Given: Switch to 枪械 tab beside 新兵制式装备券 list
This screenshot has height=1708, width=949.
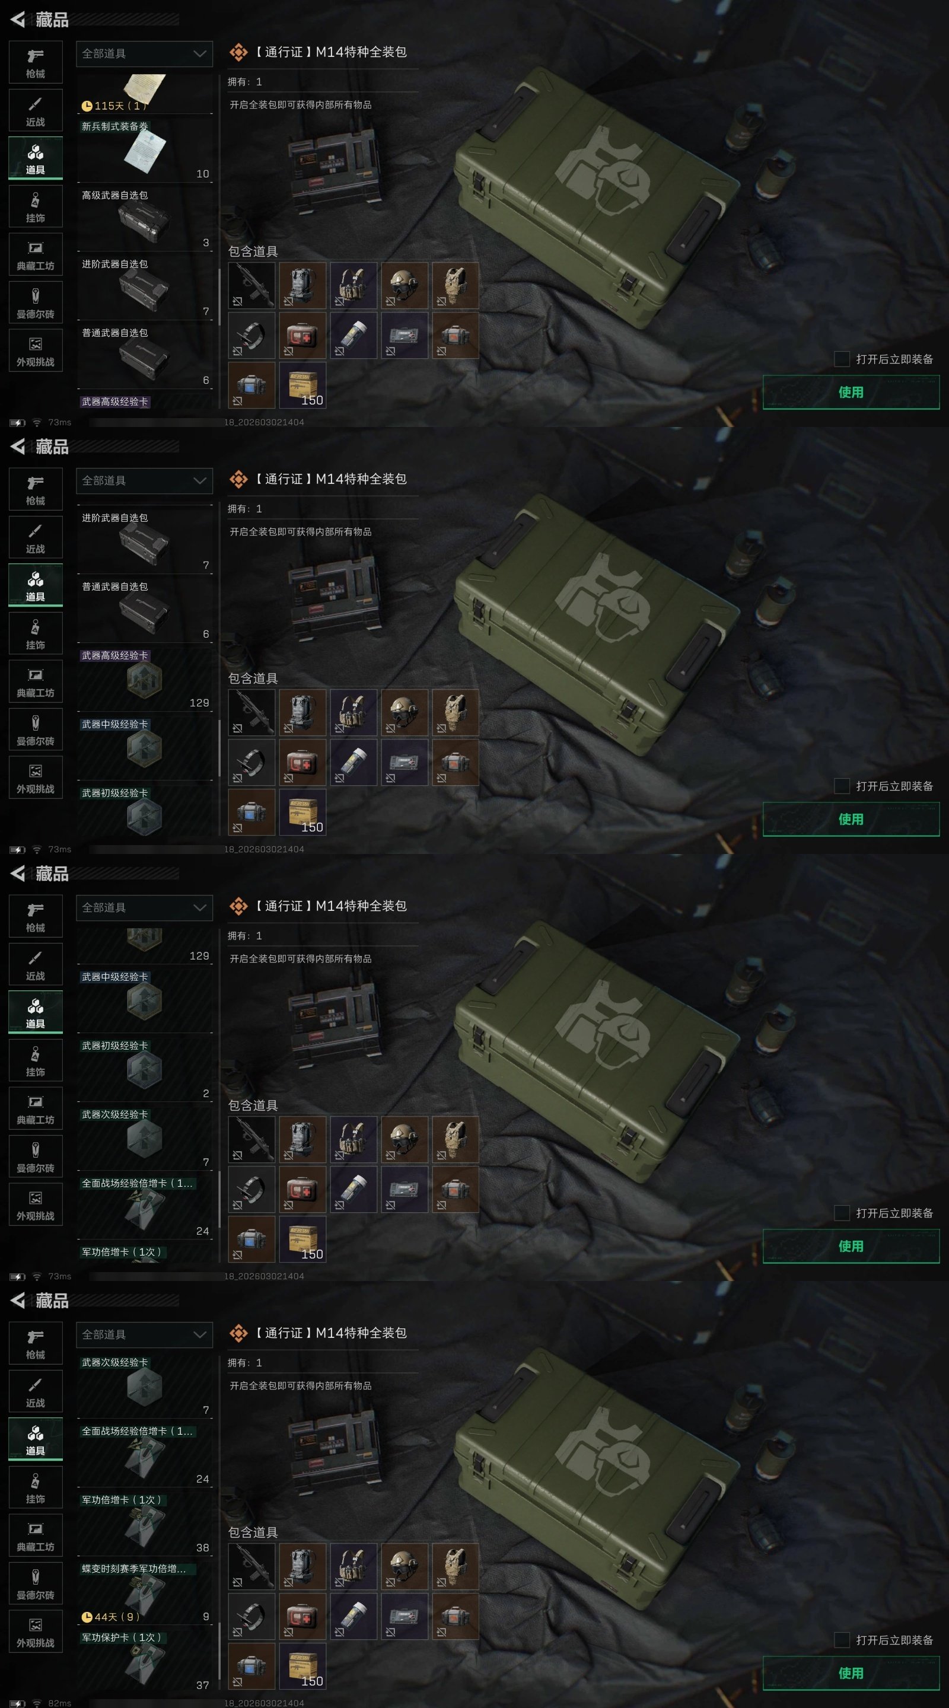Looking at the screenshot, I should 36,62.
